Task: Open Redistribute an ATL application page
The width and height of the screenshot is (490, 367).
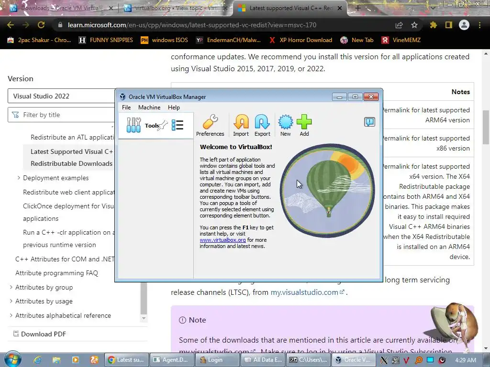Action: click(x=73, y=137)
